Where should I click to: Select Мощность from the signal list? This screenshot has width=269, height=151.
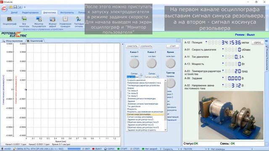[145, 109]
